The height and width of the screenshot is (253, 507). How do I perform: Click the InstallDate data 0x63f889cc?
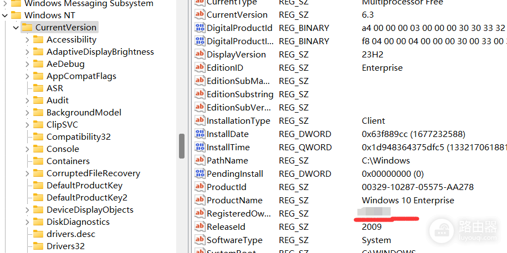[x=413, y=134]
